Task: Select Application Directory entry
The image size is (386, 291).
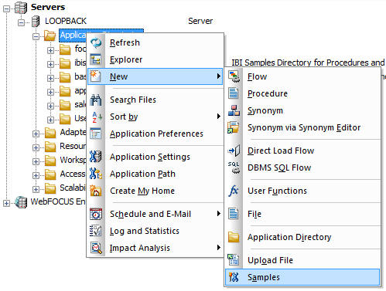Action: tap(302, 237)
